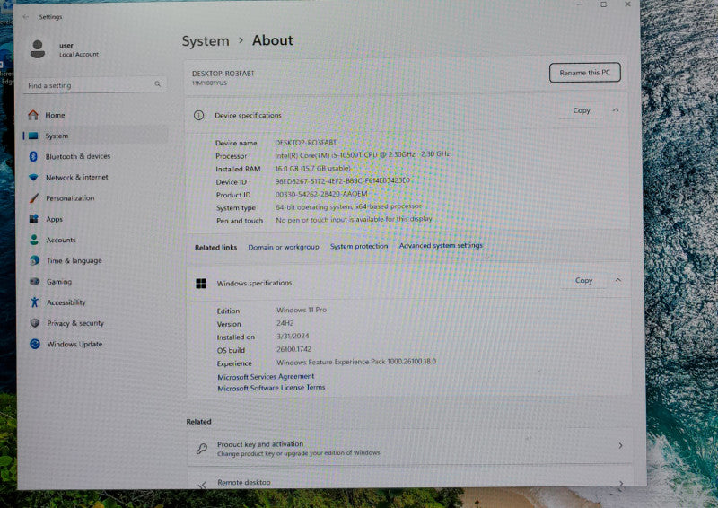
Task: Click the System type value text
Action: 348,207
